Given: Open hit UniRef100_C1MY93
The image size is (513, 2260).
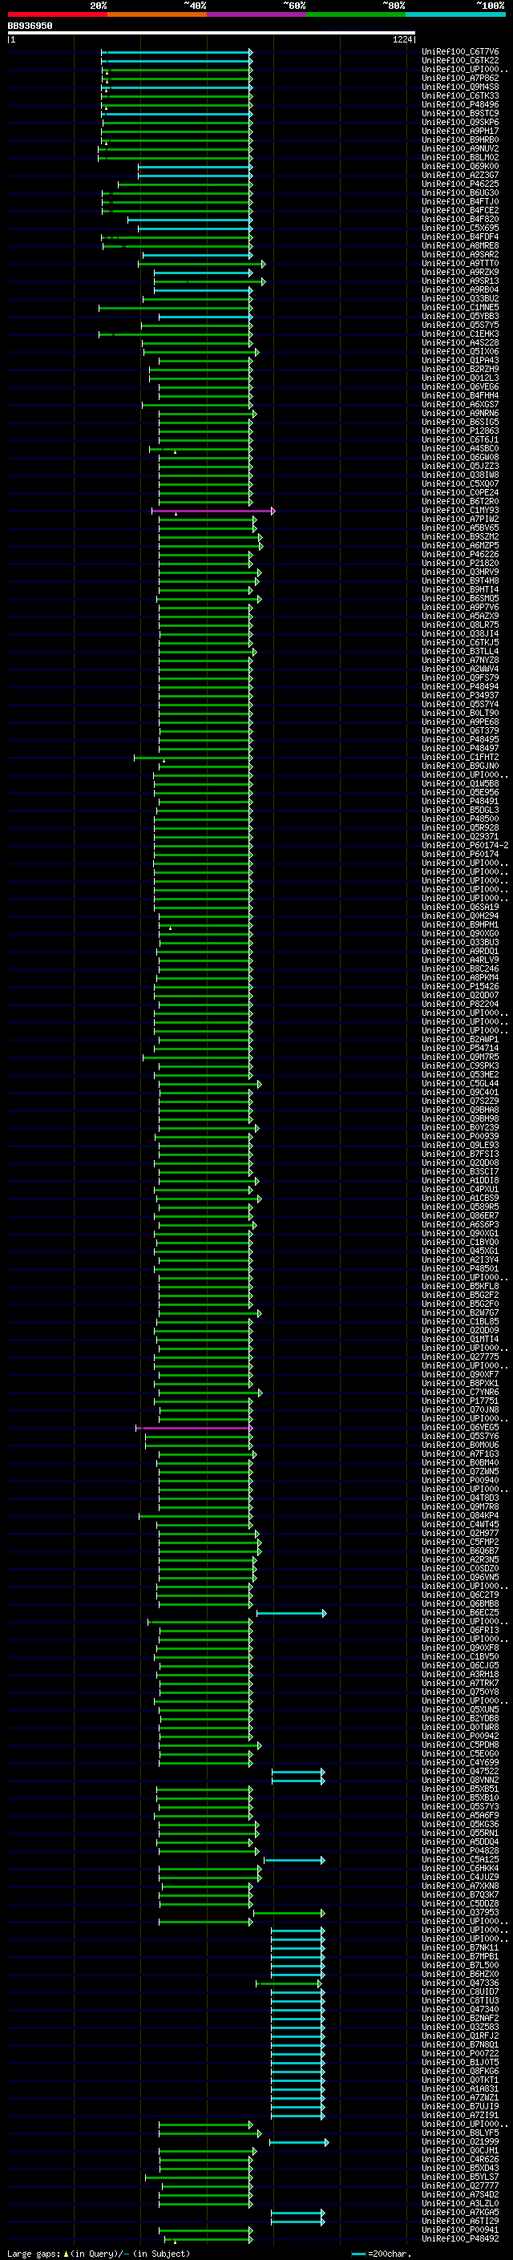Looking at the screenshot, I should (460, 511).
